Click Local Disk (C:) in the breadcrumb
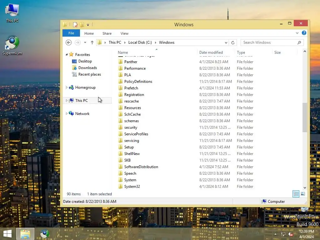 (x=140, y=42)
